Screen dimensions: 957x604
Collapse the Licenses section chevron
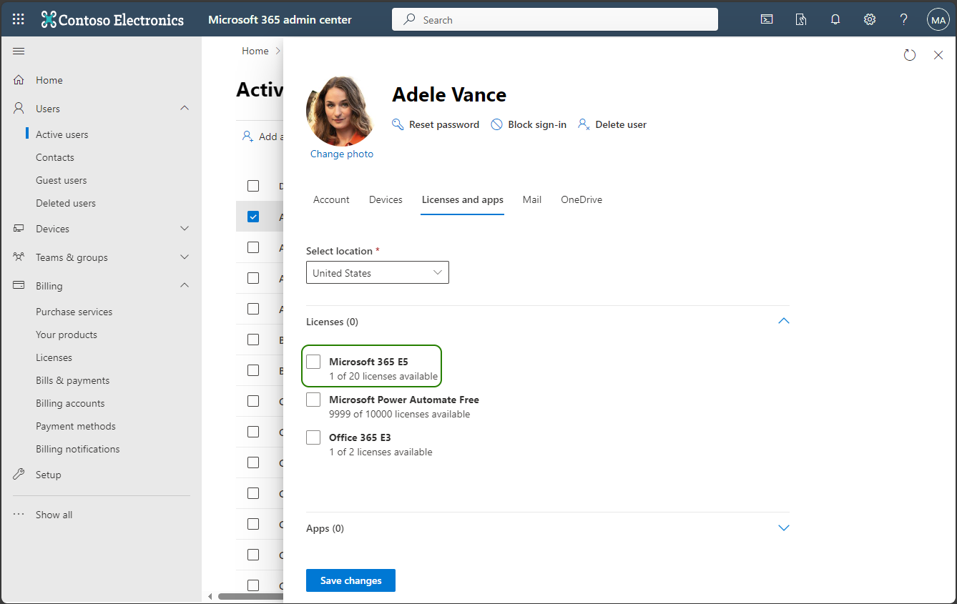[x=784, y=322]
